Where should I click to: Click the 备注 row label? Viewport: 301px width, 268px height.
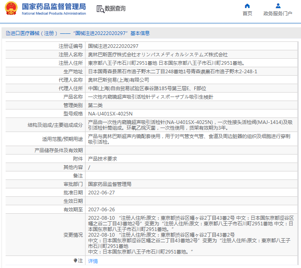coord(78,176)
